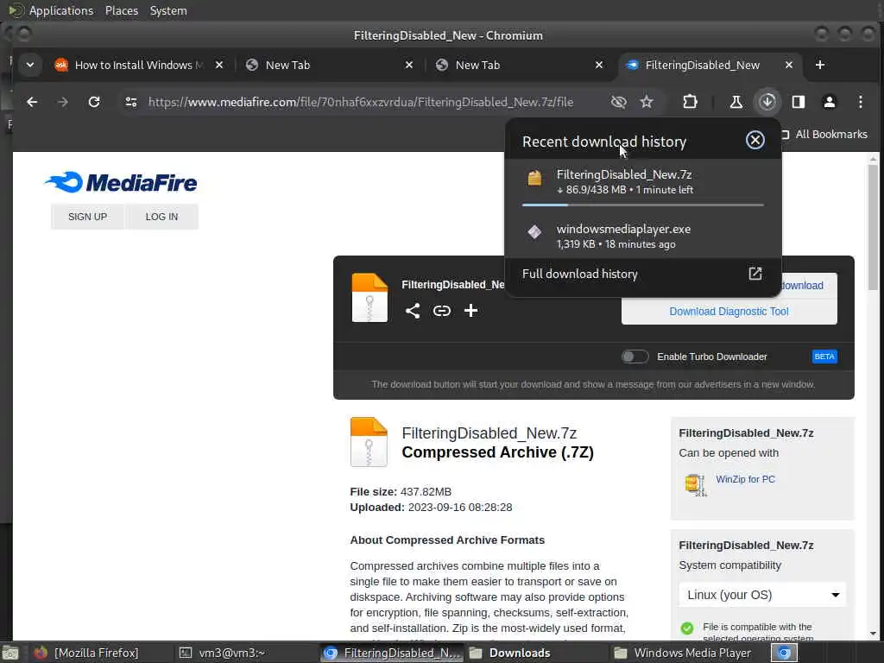The image size is (884, 663).
Task: Click the SIGN UP button
Action: point(87,217)
